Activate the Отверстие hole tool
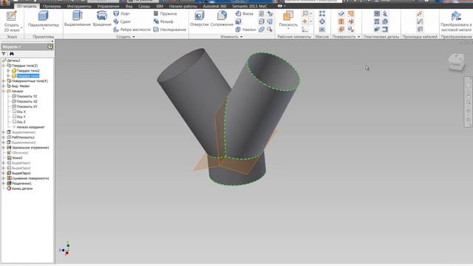Screen dimensions: 473x266 coord(199,18)
